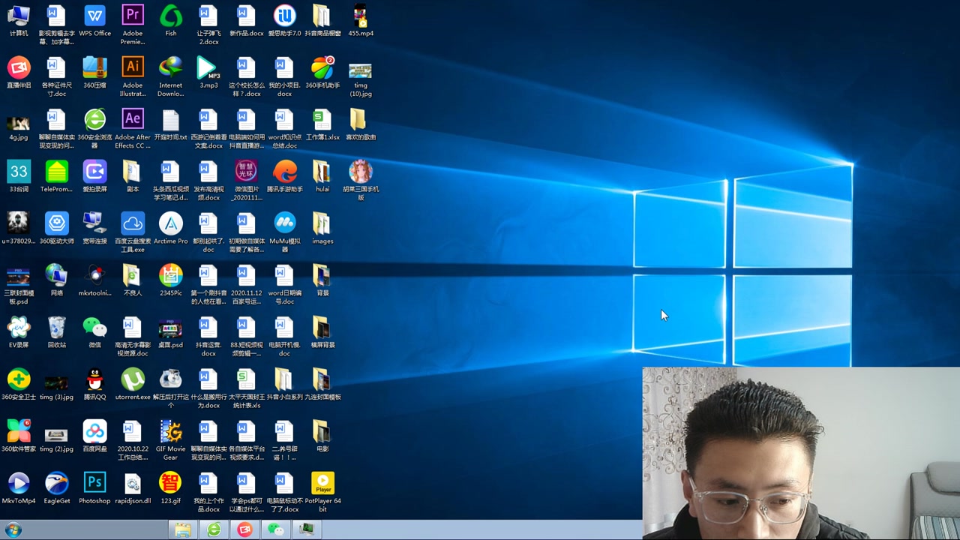Open 网络 (Network) icon
The image size is (960, 540).
(56, 280)
